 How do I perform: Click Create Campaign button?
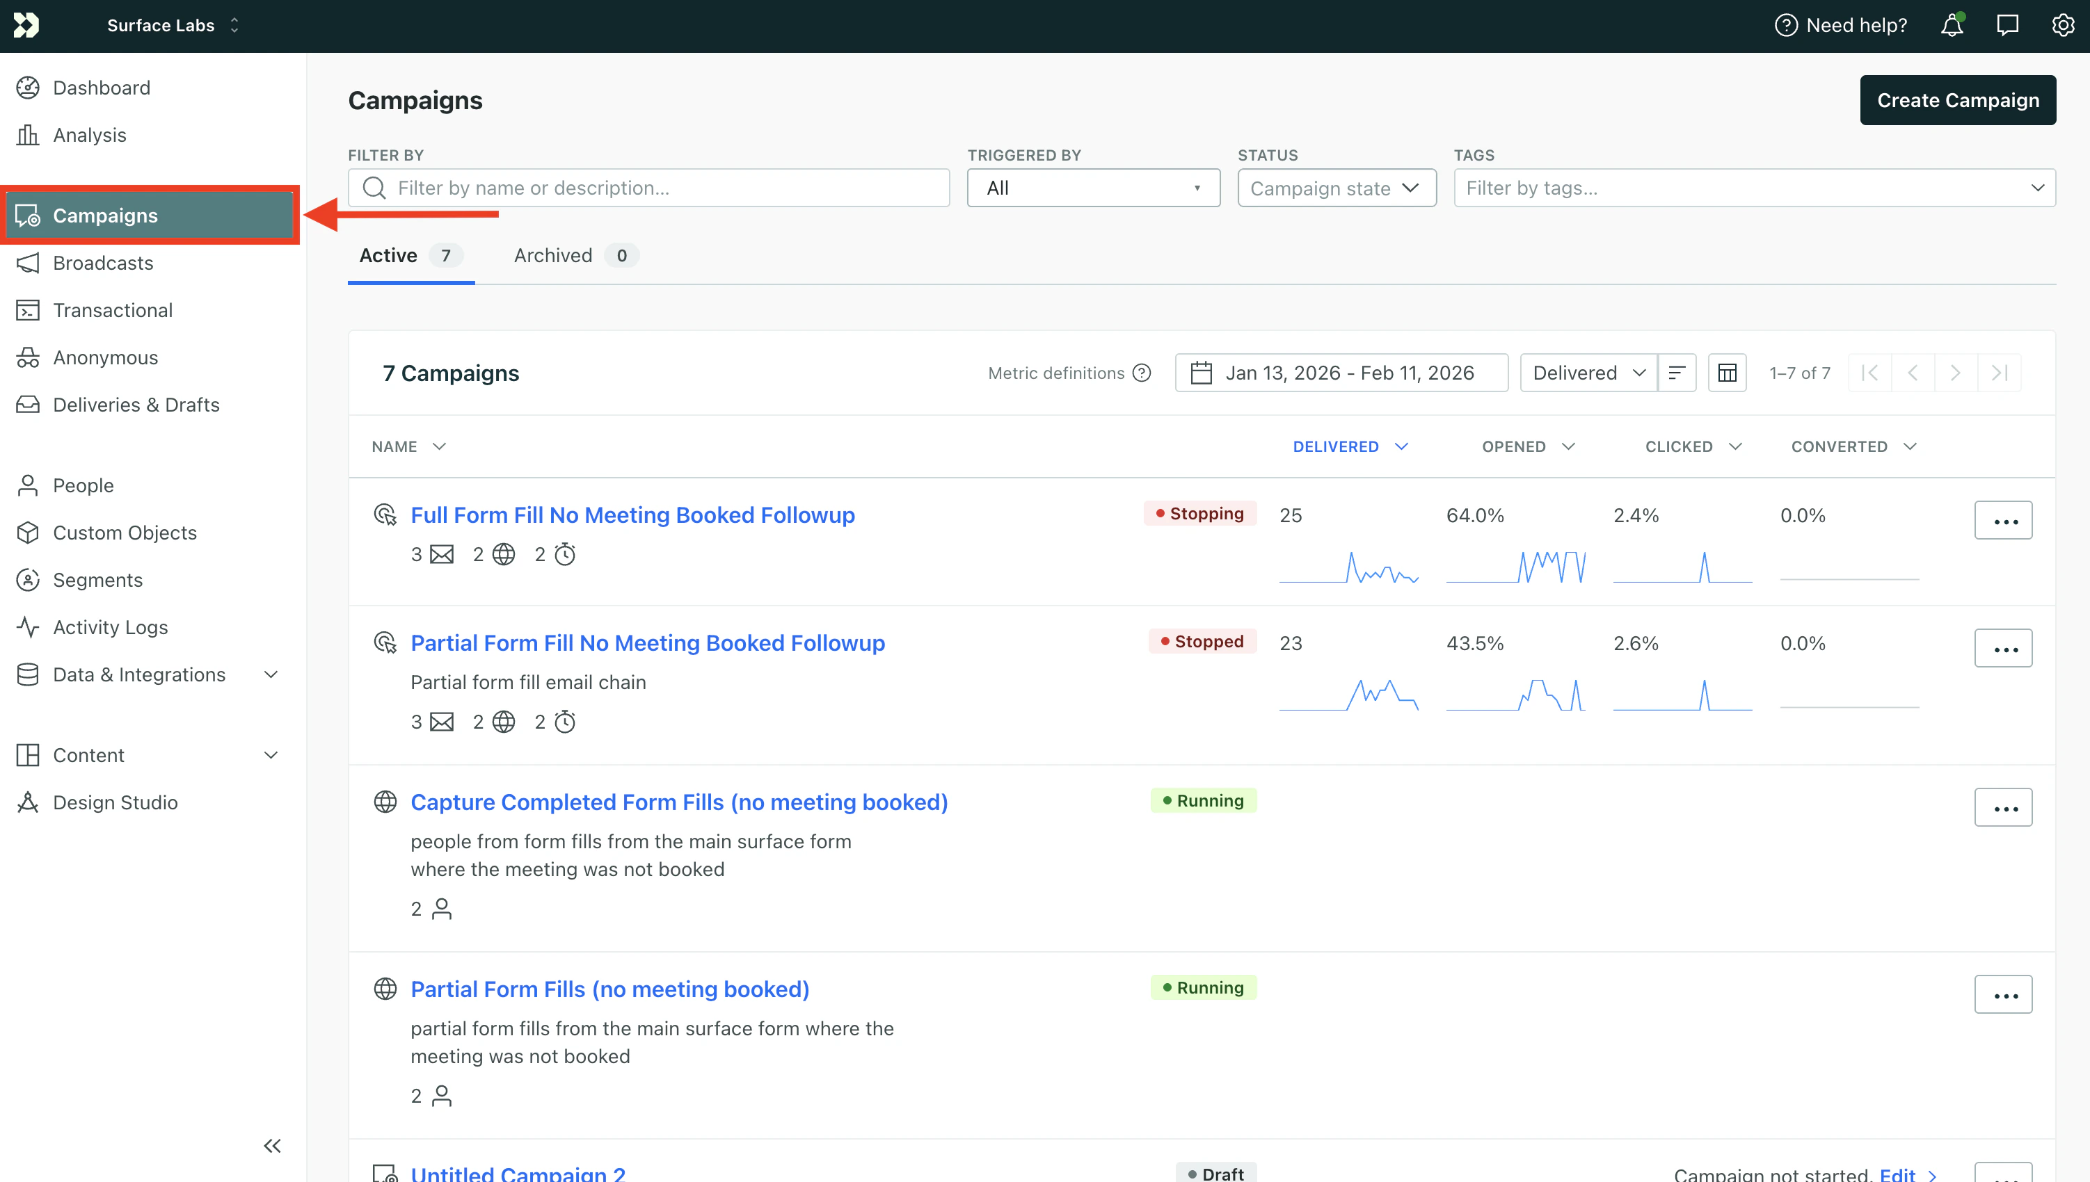tap(1958, 100)
